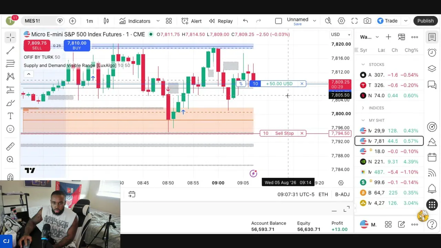Add symbol to watchlist with plus
The width and height of the screenshot is (441, 248).
(x=388, y=37)
